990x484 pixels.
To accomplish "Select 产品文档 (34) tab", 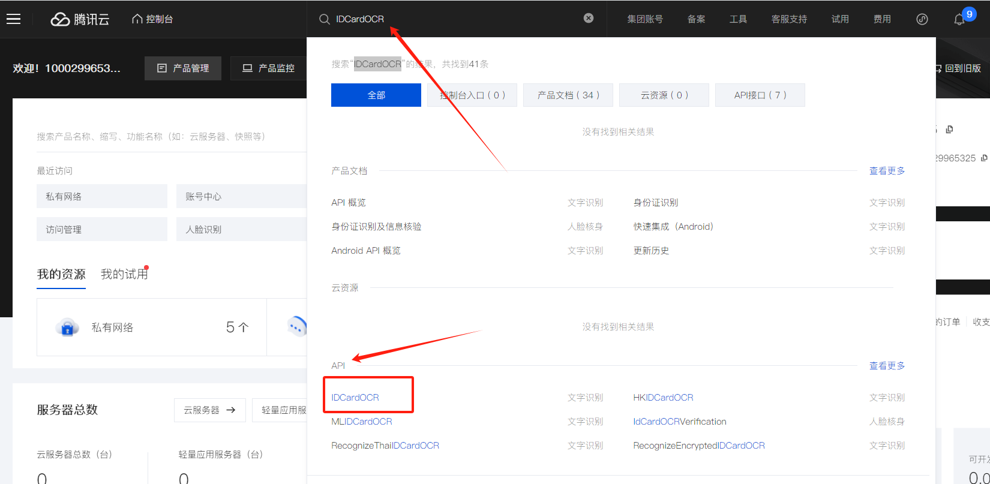I will tap(568, 95).
